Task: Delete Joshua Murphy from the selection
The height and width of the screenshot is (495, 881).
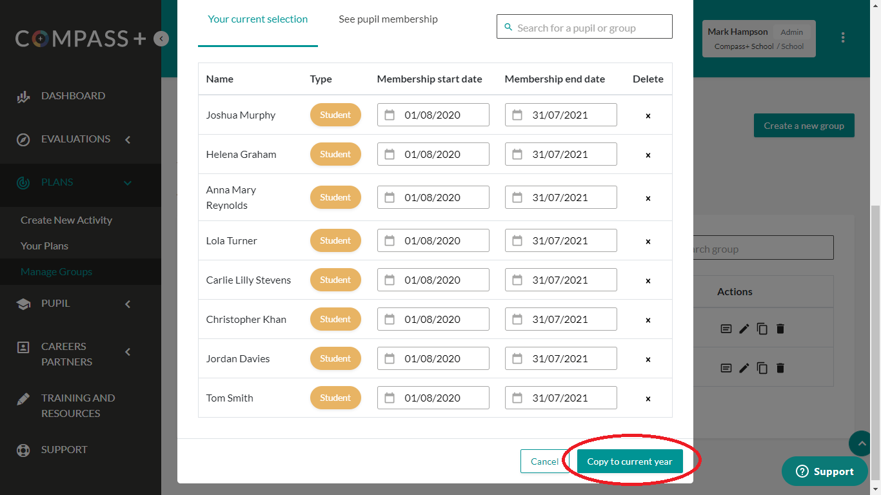Action: (x=648, y=116)
